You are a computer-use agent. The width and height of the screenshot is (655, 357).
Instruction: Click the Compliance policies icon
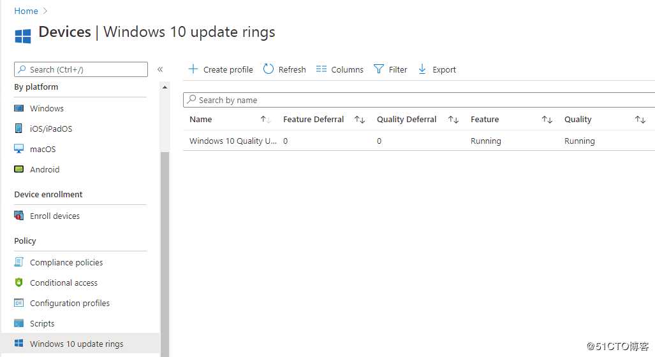(18, 262)
